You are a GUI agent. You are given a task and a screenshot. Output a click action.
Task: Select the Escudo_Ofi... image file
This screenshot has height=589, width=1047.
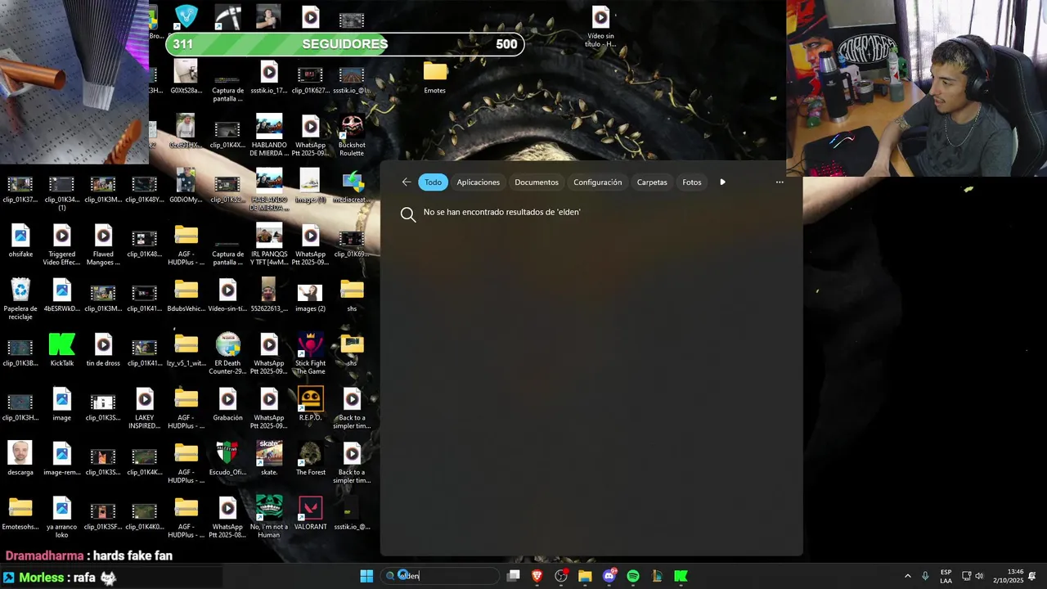click(x=227, y=458)
